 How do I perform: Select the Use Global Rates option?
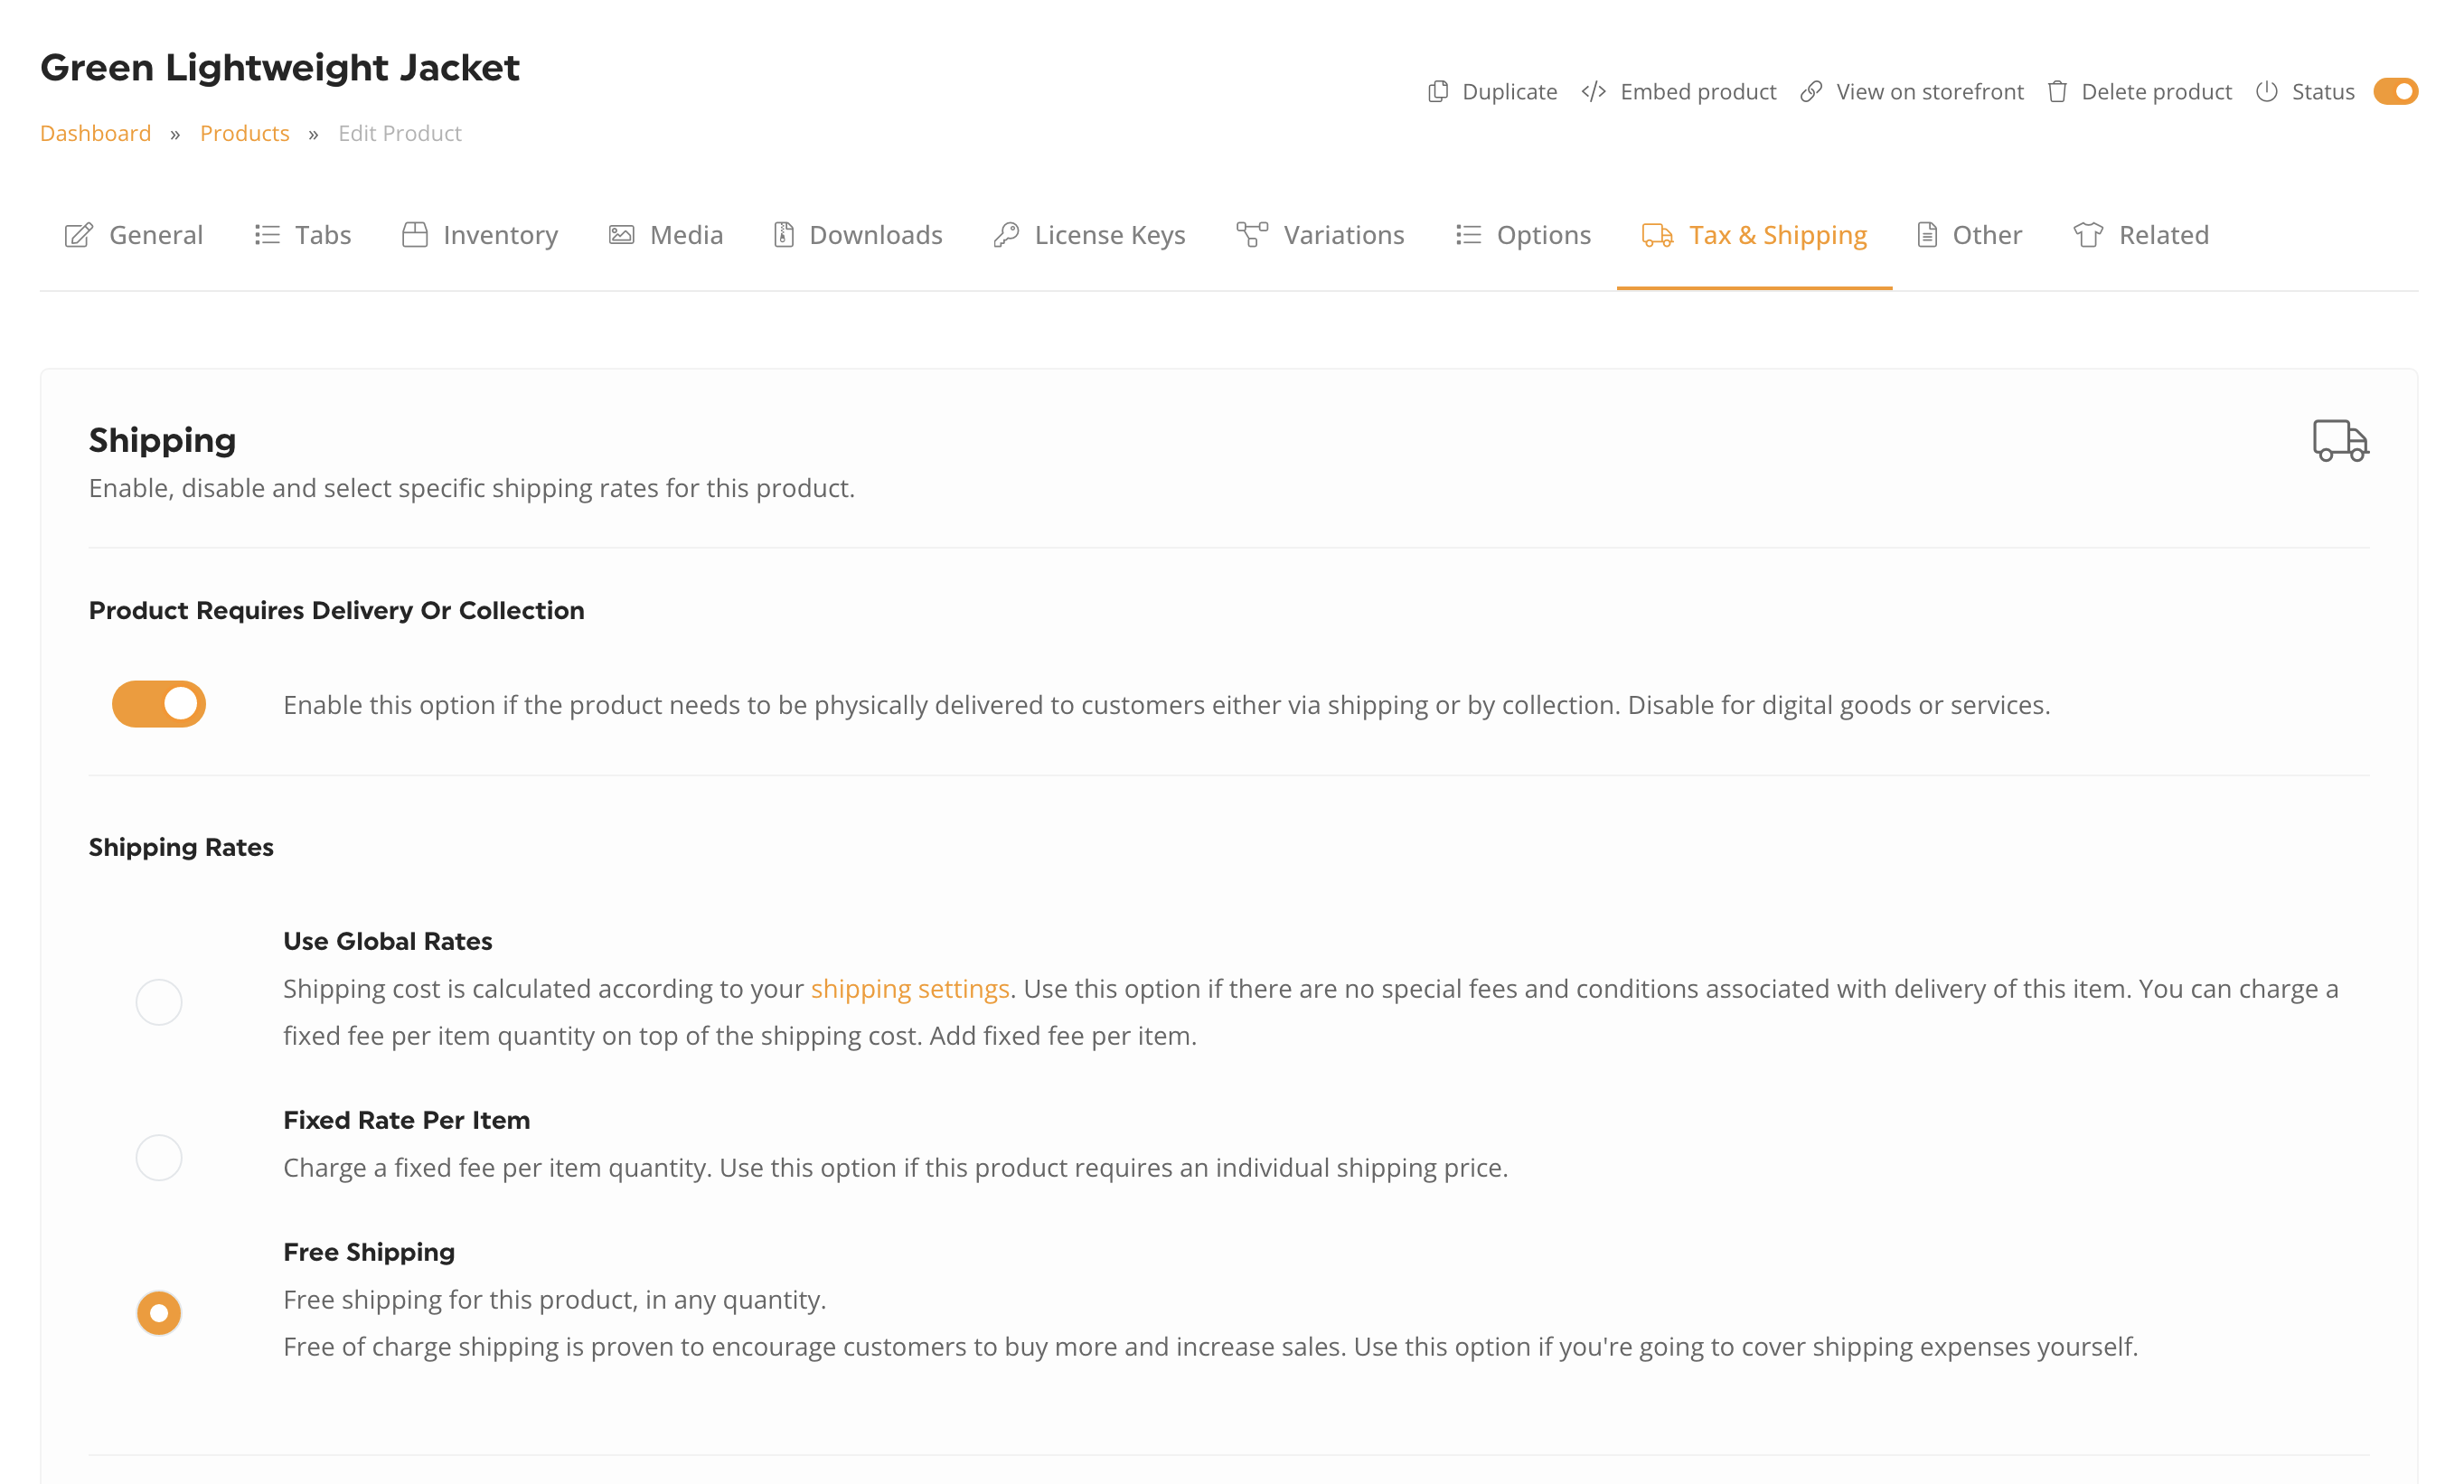[x=159, y=1002]
